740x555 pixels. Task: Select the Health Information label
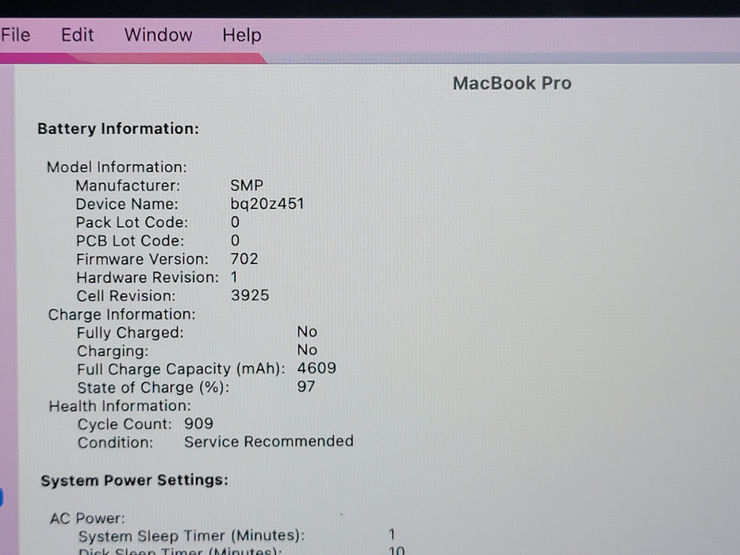click(x=120, y=406)
